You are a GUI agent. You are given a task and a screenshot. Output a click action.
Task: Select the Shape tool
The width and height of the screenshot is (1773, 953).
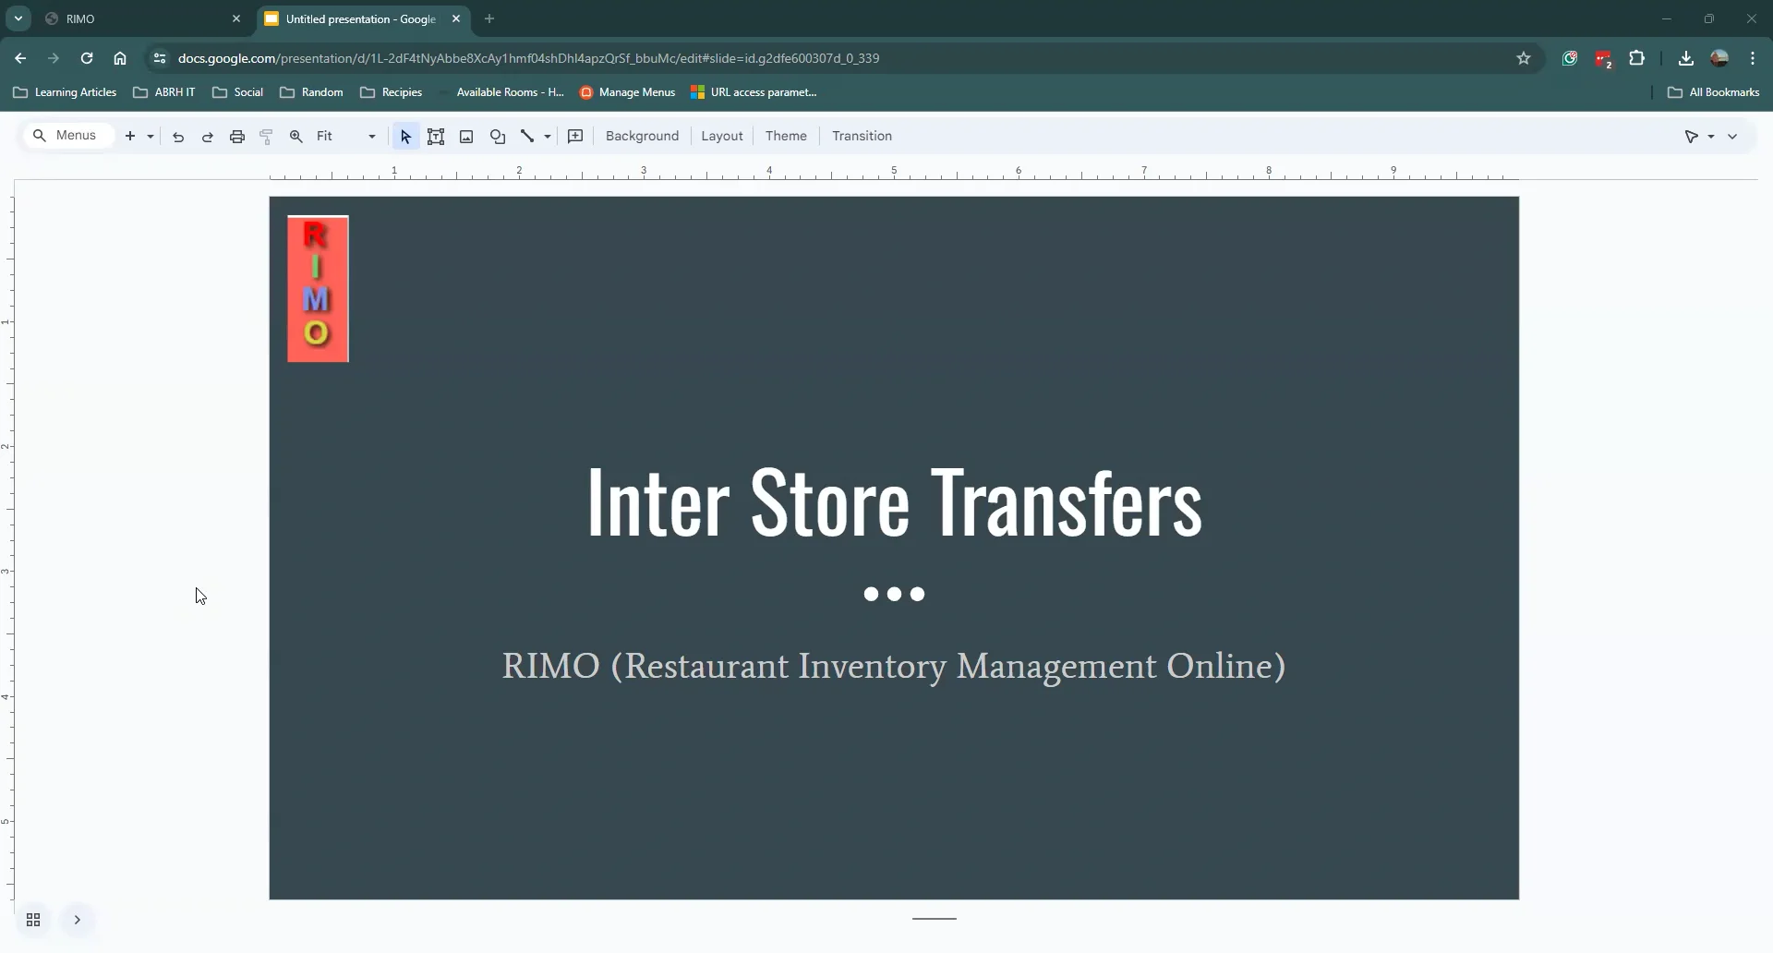pyautogui.click(x=499, y=136)
